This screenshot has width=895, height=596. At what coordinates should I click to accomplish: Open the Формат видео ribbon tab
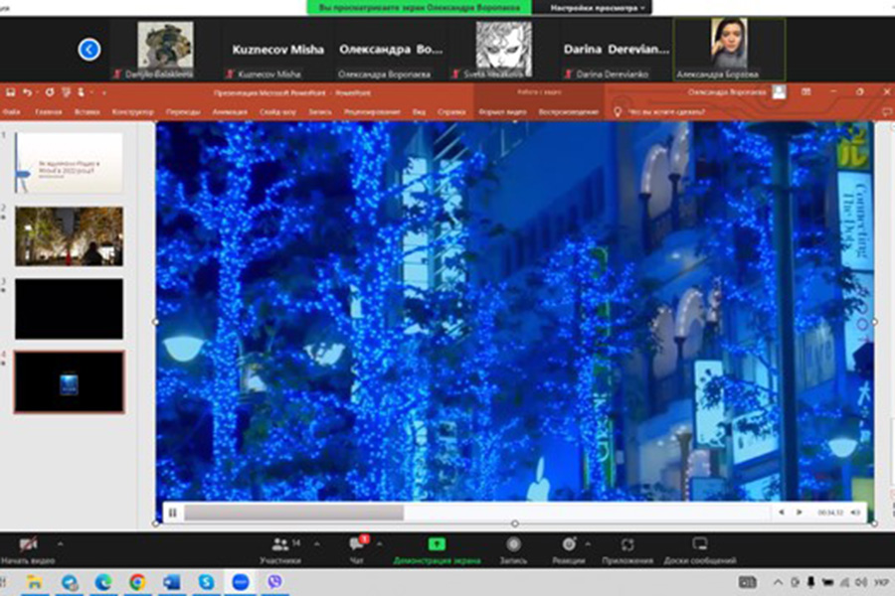503,112
